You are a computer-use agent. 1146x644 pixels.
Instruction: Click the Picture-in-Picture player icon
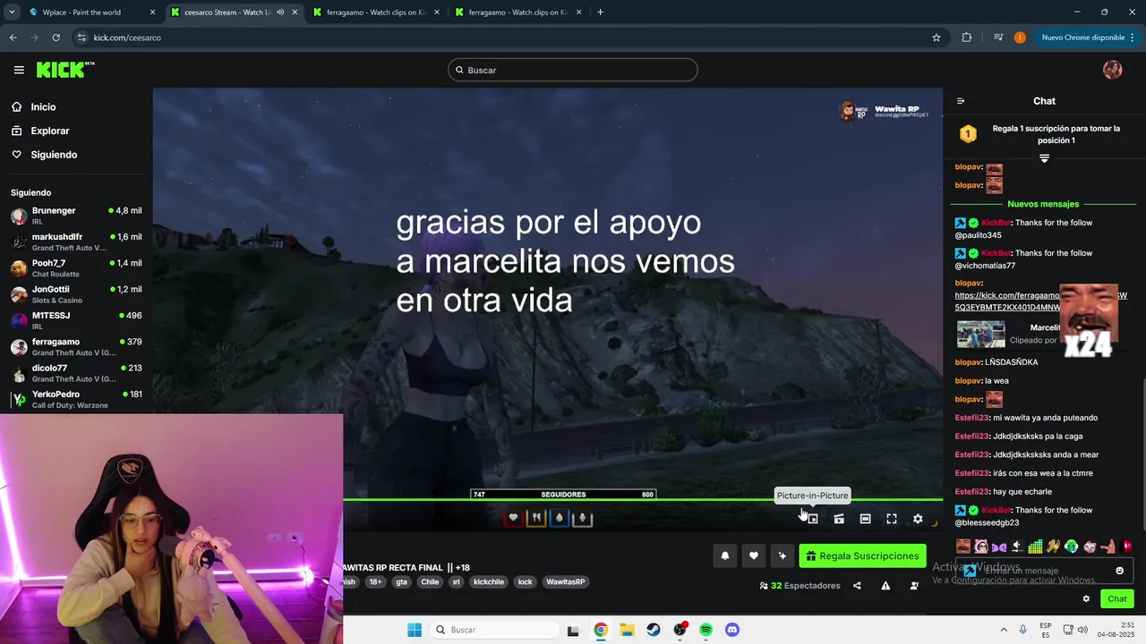coord(812,519)
